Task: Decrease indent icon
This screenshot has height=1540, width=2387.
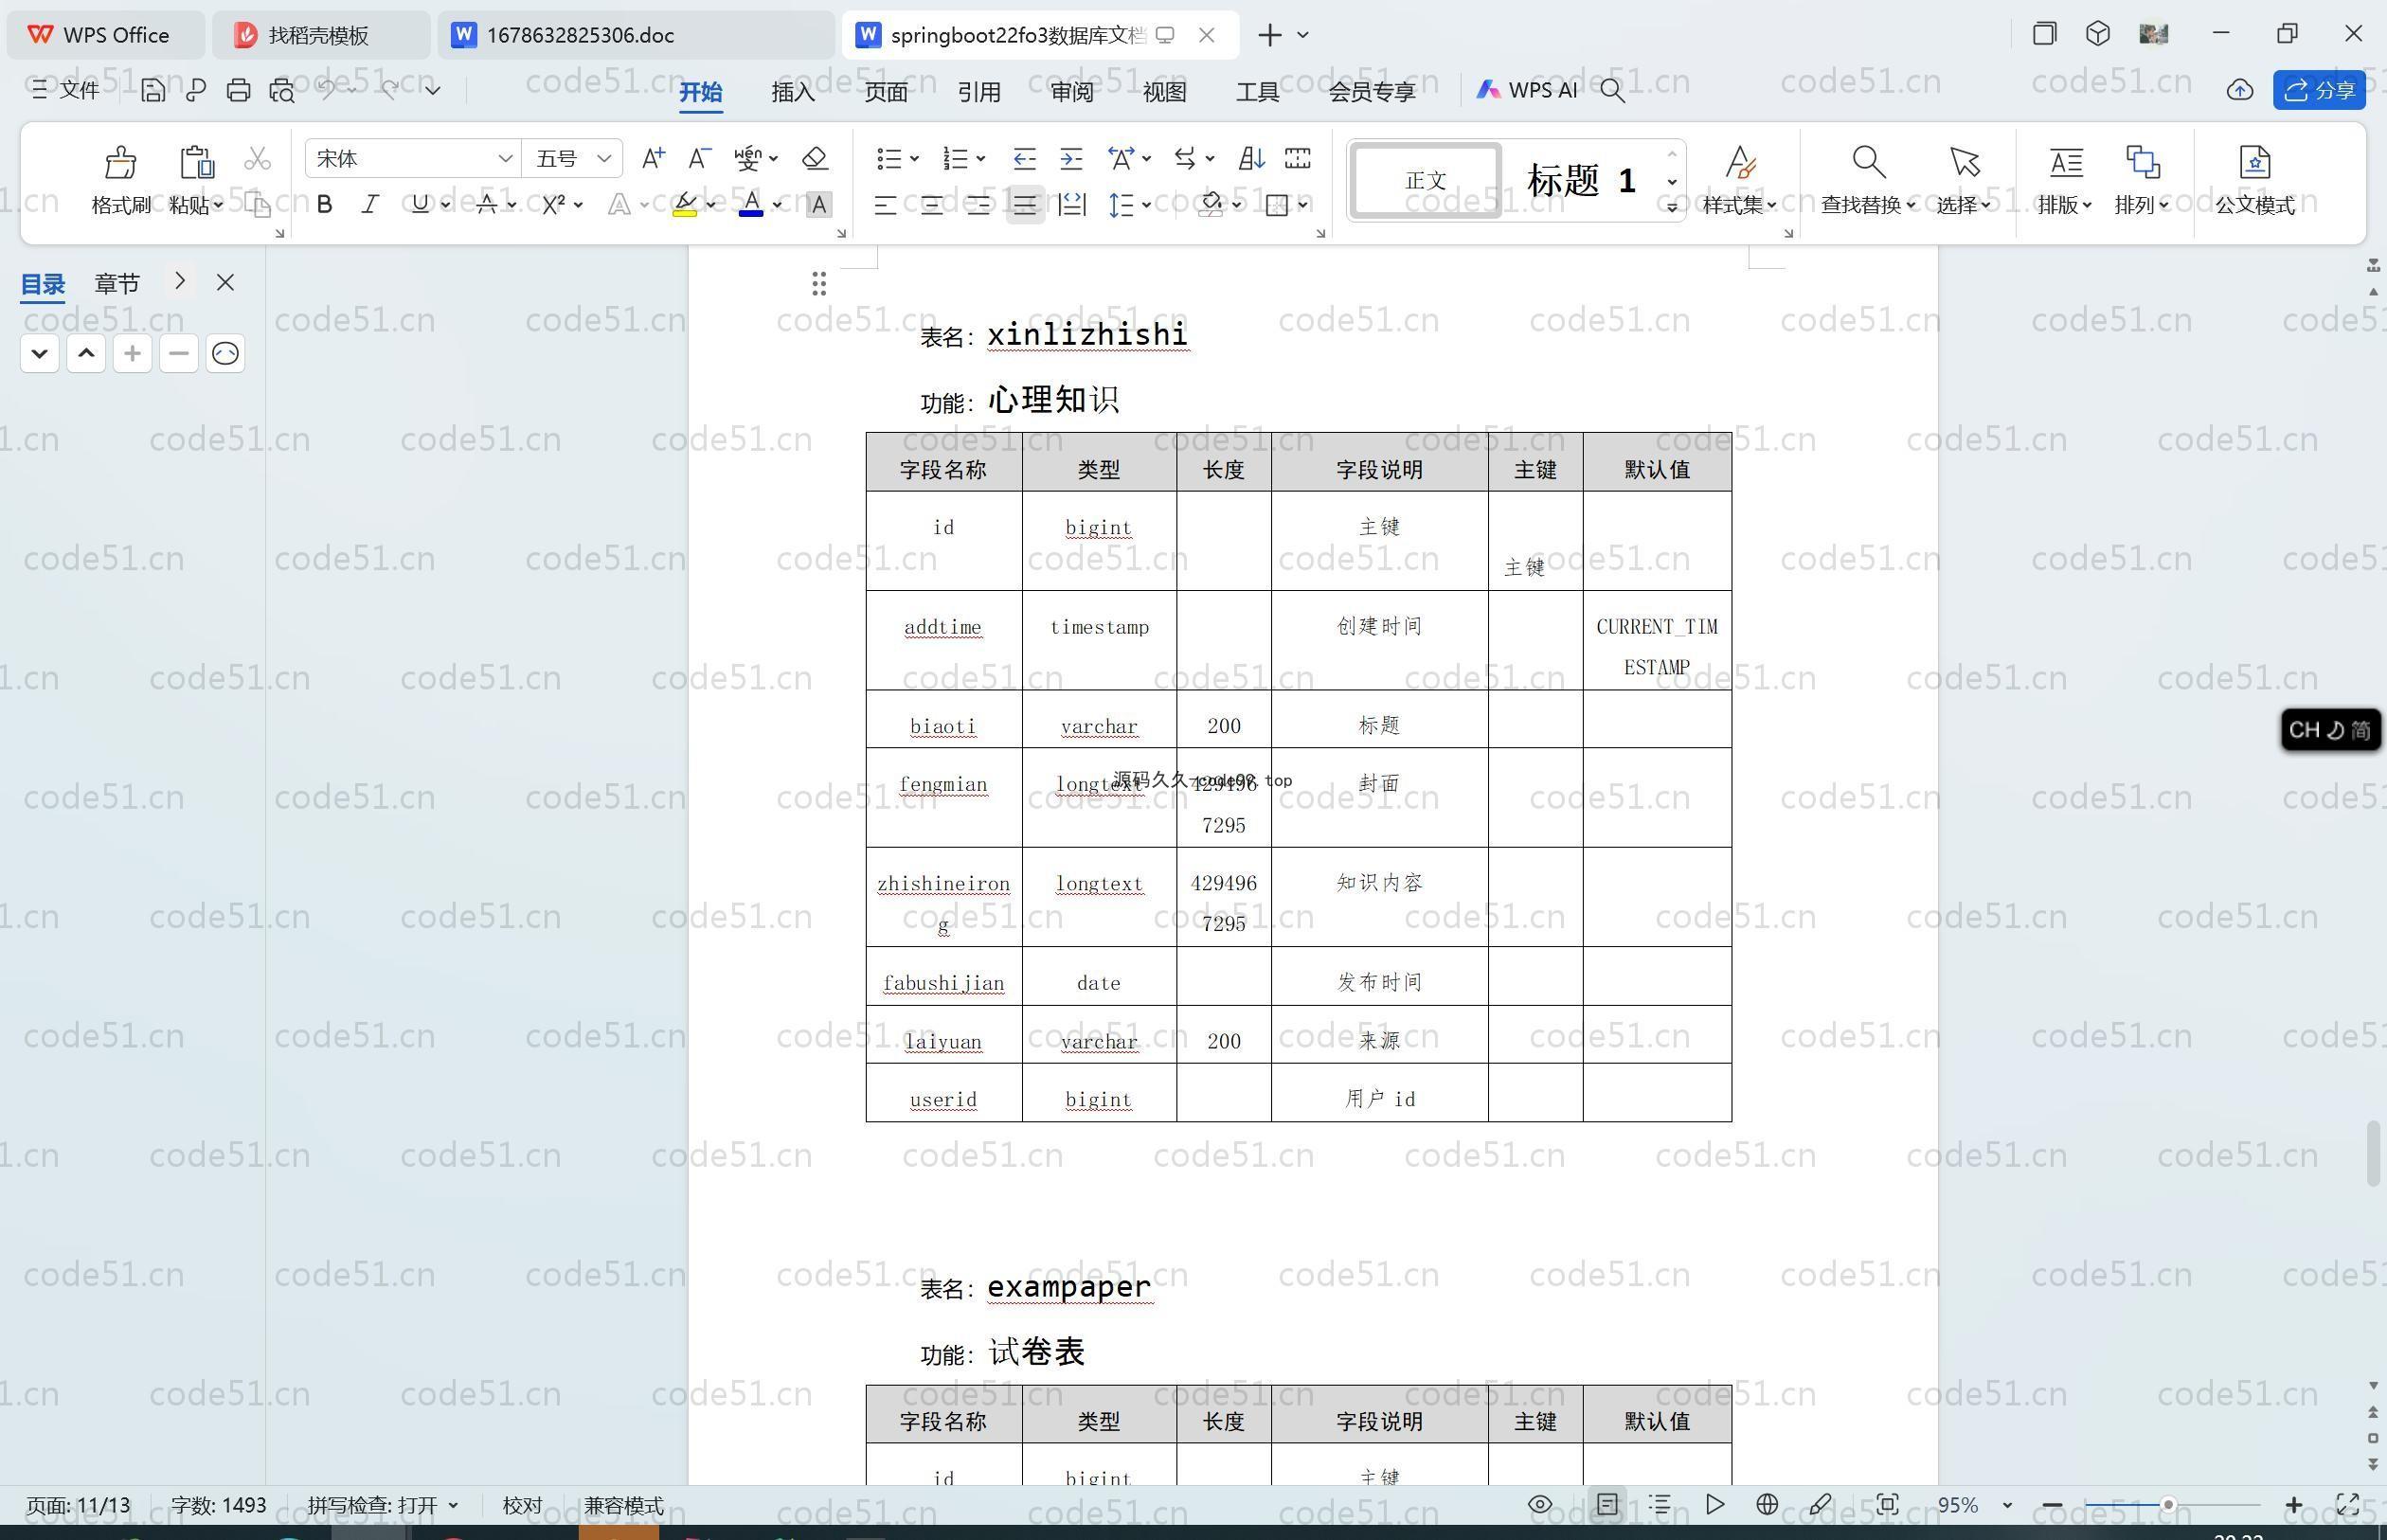Action: (1024, 158)
